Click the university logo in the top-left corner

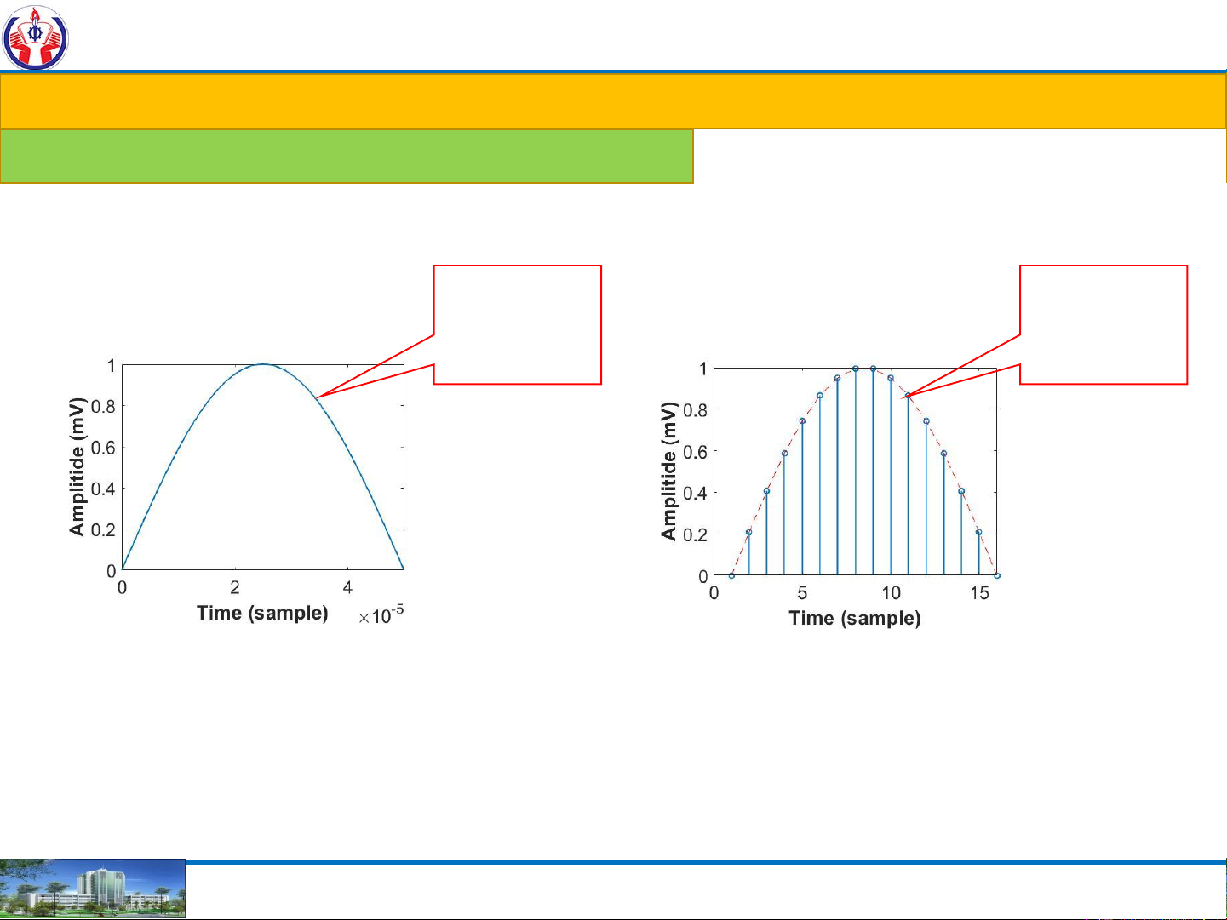(35, 37)
